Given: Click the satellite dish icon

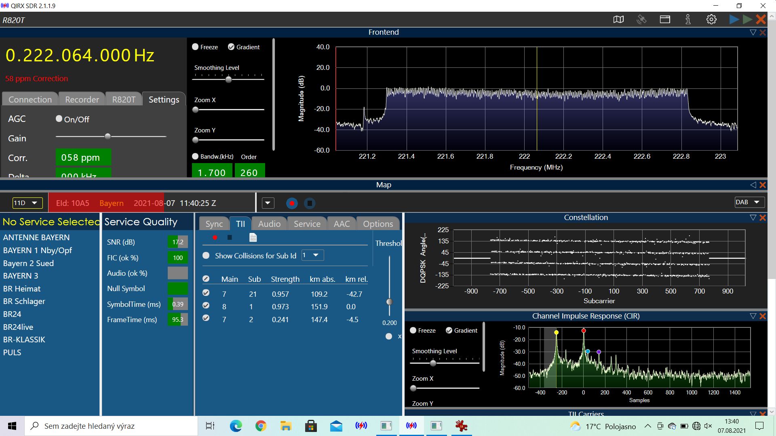Looking at the screenshot, I should pos(641,19).
